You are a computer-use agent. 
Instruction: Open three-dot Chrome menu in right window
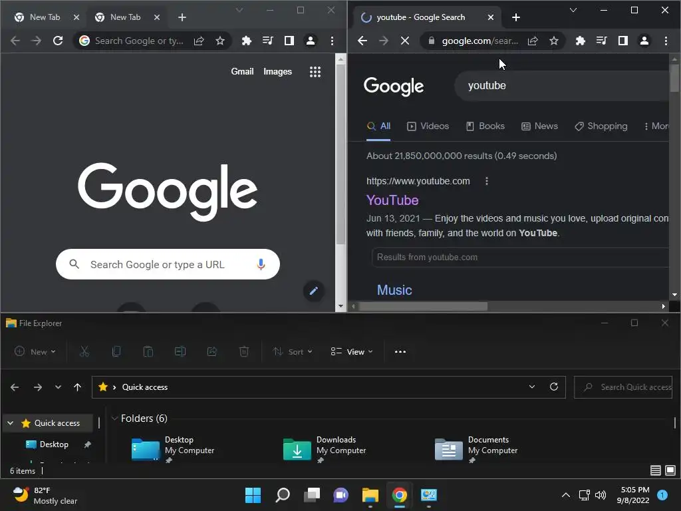tap(666, 41)
